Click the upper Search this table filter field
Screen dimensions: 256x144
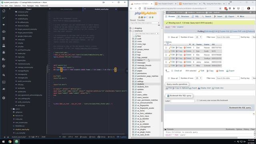[x=228, y=37]
